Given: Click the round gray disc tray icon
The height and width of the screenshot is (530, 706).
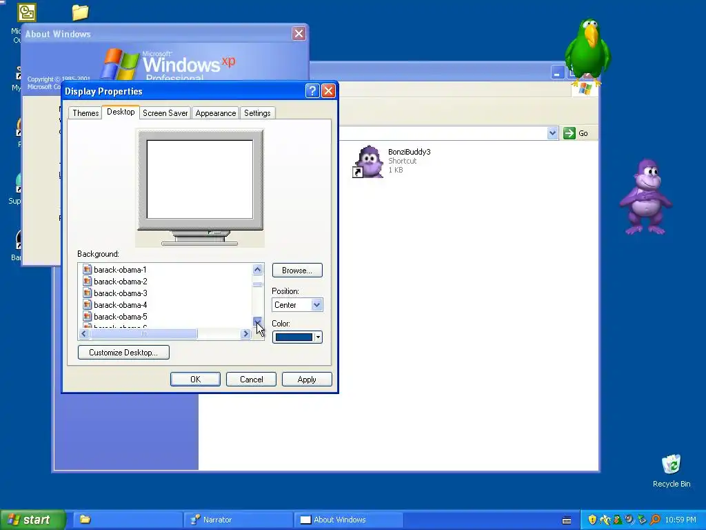Looking at the screenshot, I should point(629,520).
